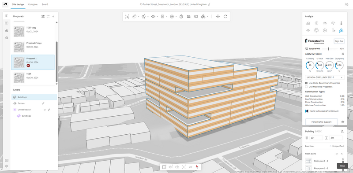Screen dimensions: 353x173
Task: Click the Sign Out button
Action: (339, 41)
